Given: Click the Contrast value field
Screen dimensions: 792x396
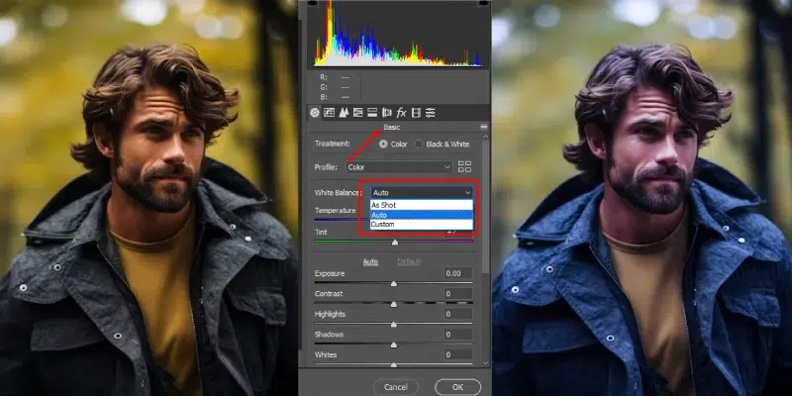Looking at the screenshot, I should coord(458,293).
